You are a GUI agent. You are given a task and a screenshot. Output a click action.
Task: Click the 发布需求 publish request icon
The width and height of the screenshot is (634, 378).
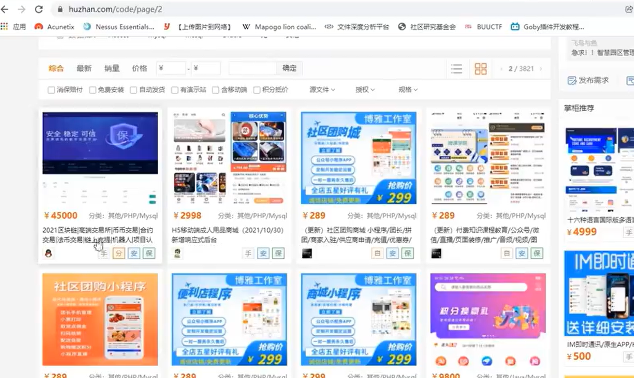coord(572,81)
